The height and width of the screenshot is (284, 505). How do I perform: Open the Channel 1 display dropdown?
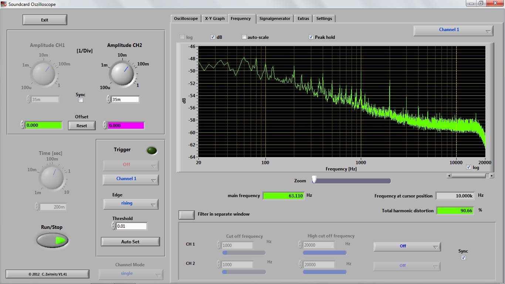[x=453, y=30]
